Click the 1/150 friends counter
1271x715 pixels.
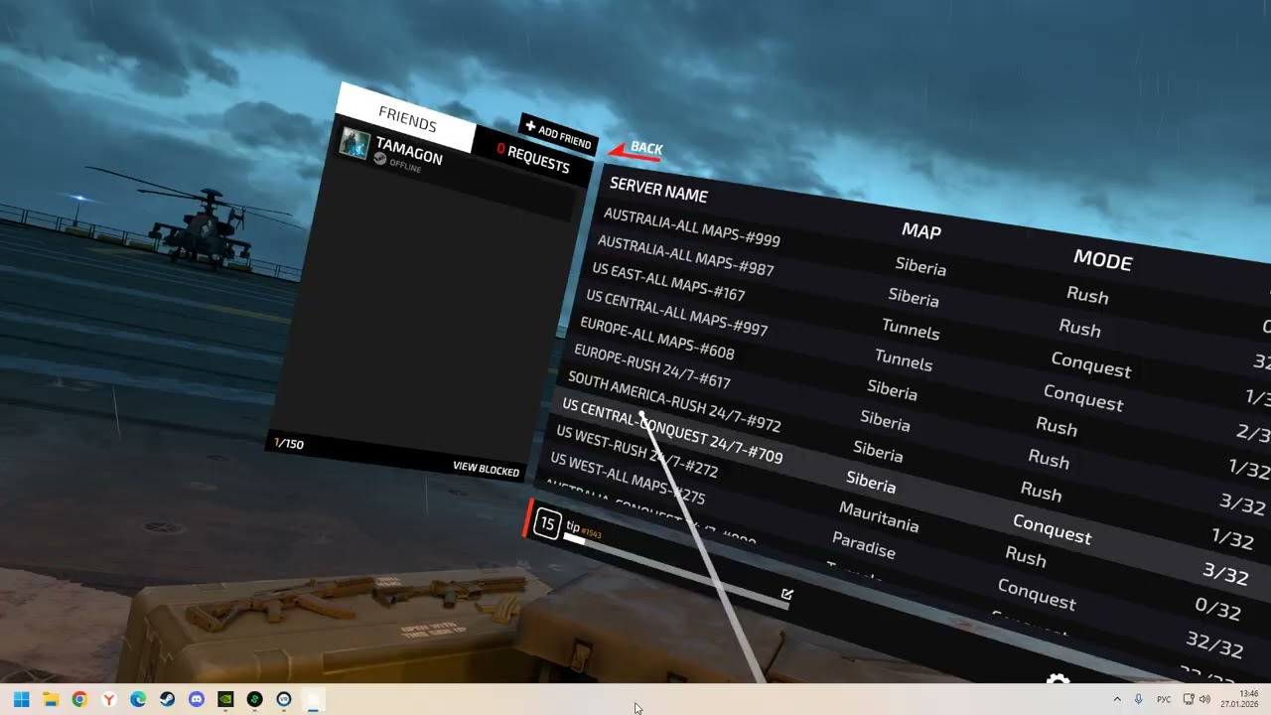(289, 443)
